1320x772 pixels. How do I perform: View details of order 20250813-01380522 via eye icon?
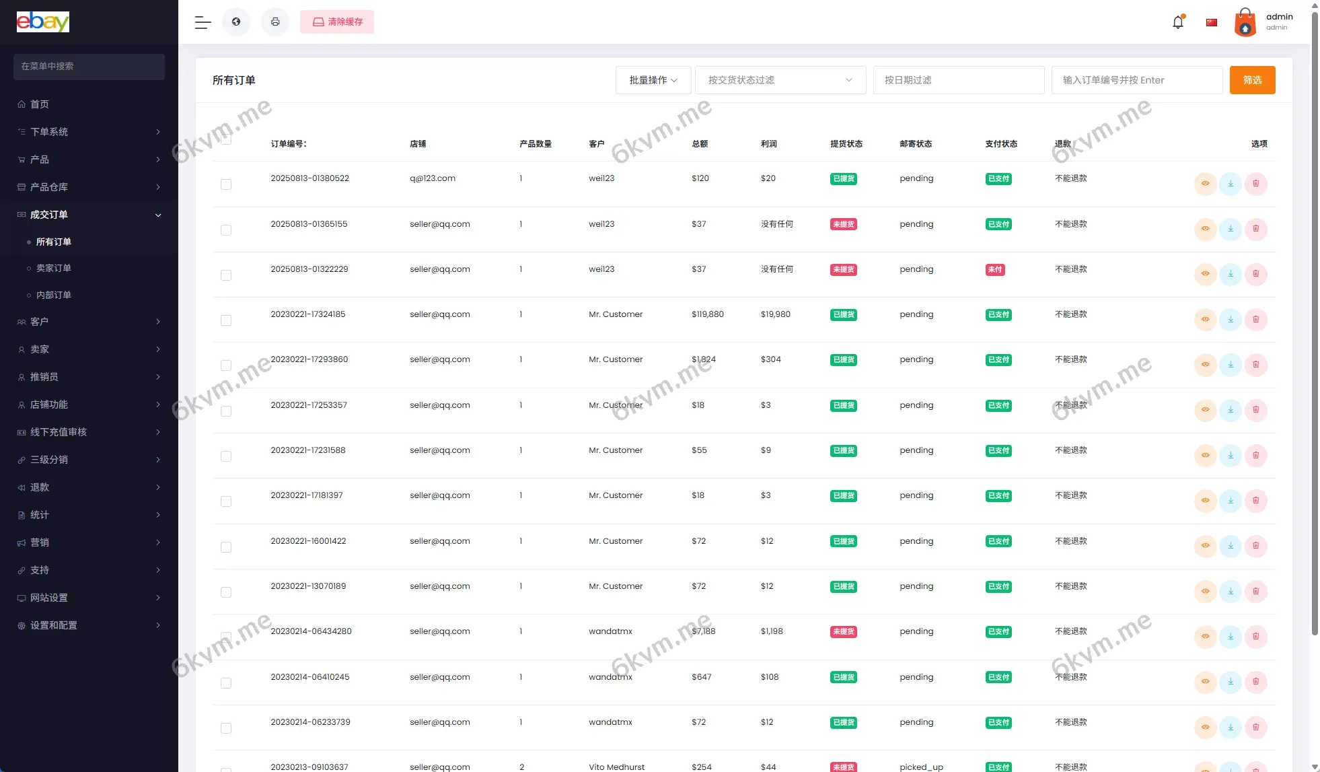pos(1205,183)
